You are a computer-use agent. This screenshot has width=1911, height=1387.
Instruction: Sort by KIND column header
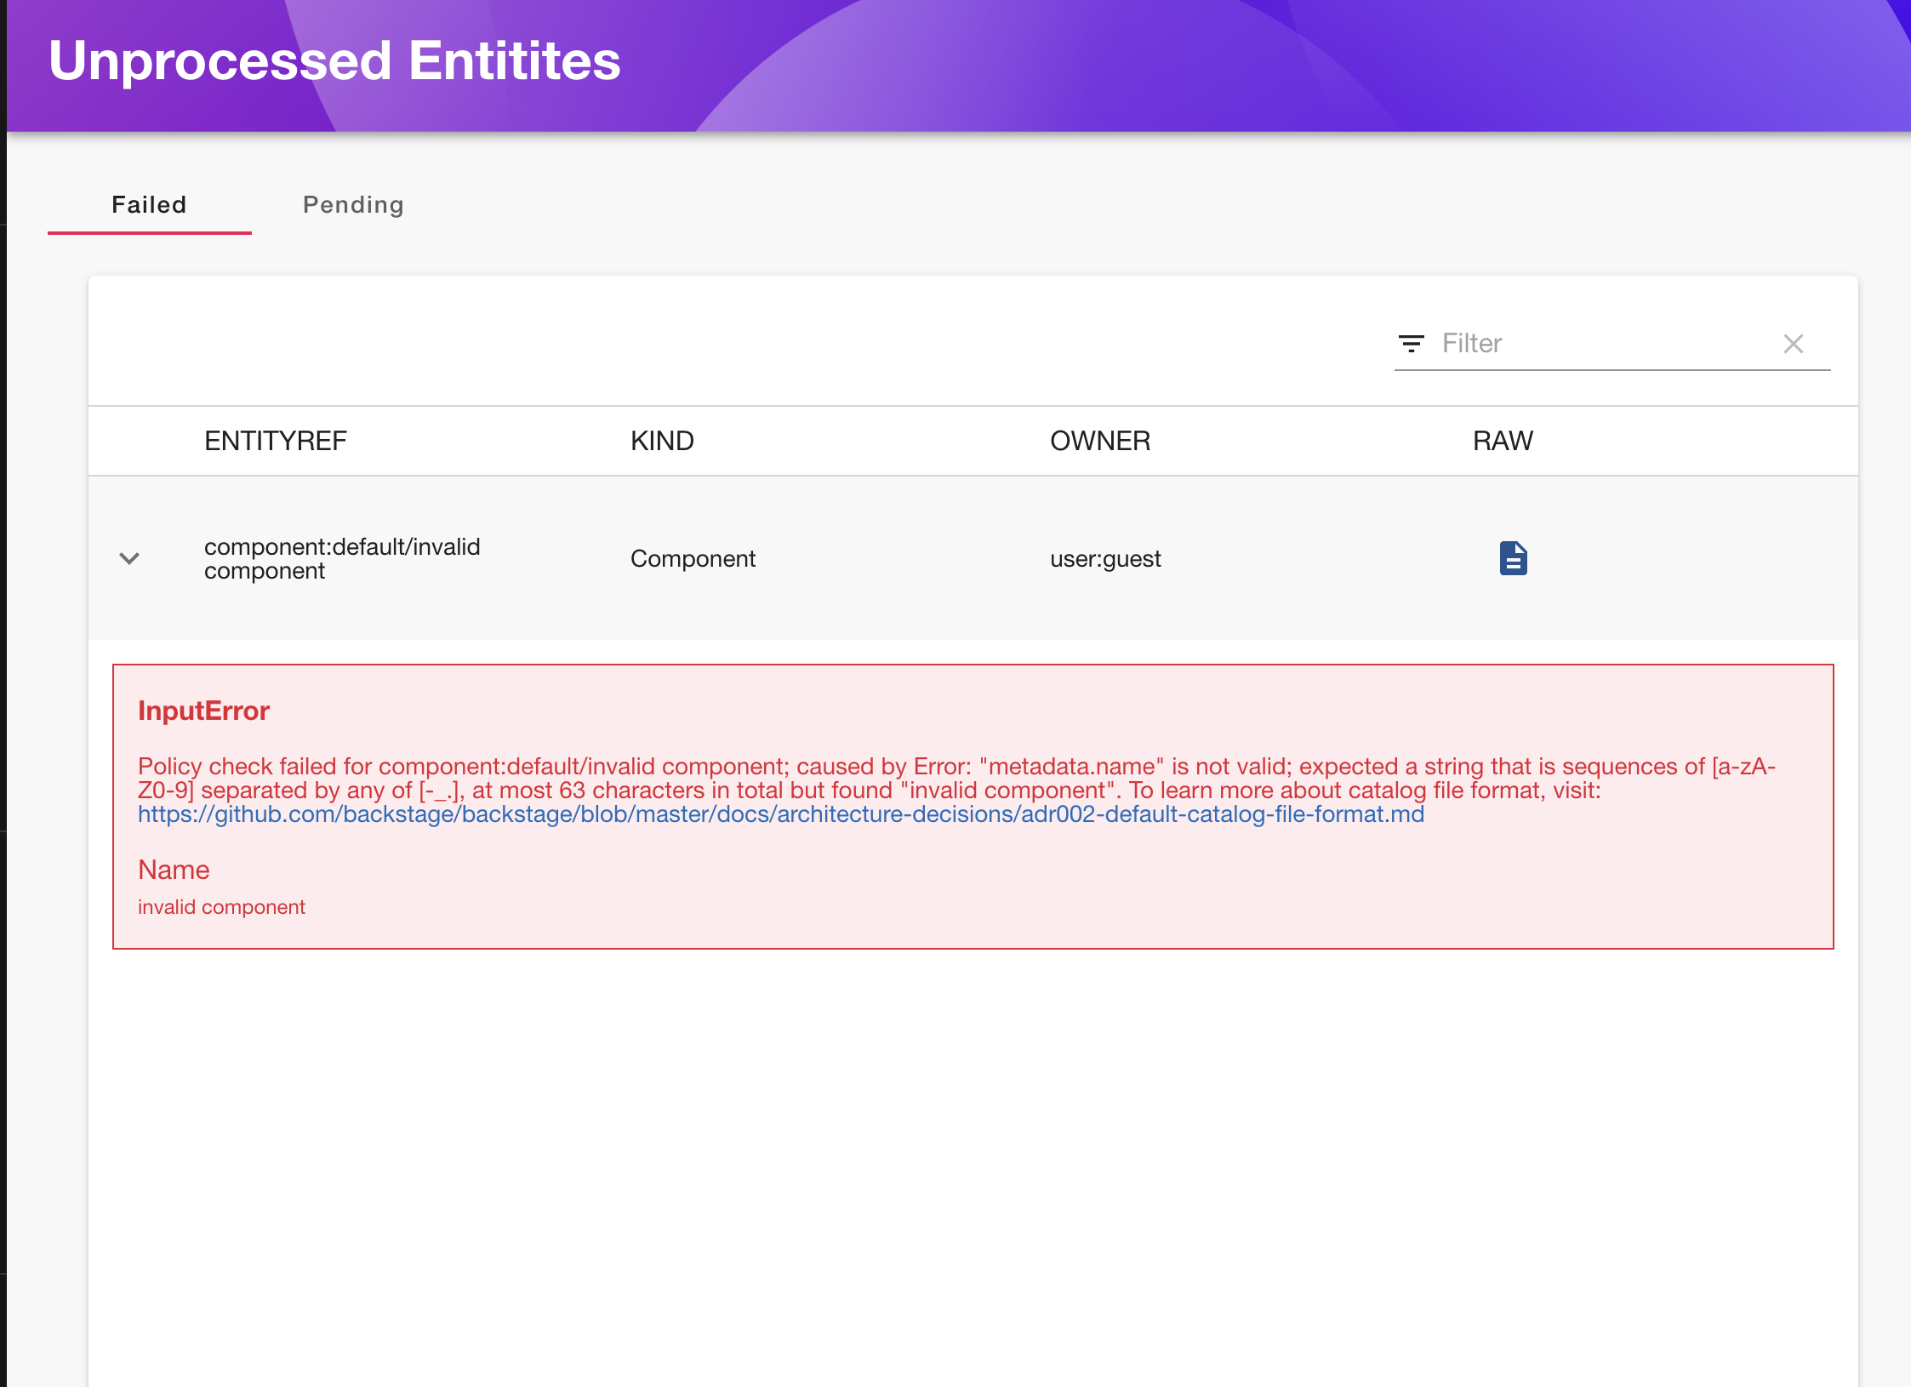662,441
